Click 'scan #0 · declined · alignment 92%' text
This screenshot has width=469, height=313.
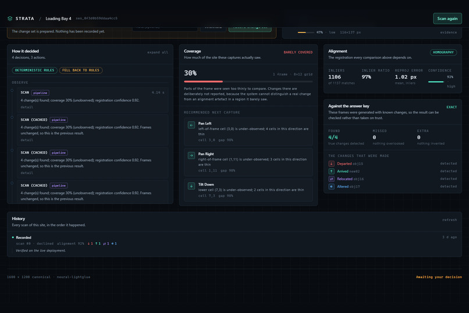(x=50, y=244)
